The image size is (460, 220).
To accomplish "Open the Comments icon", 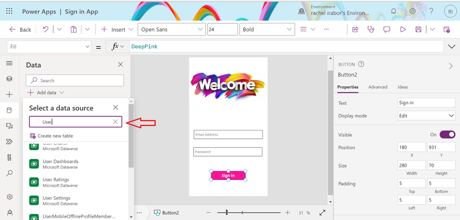I will pyautogui.click(x=387, y=29).
